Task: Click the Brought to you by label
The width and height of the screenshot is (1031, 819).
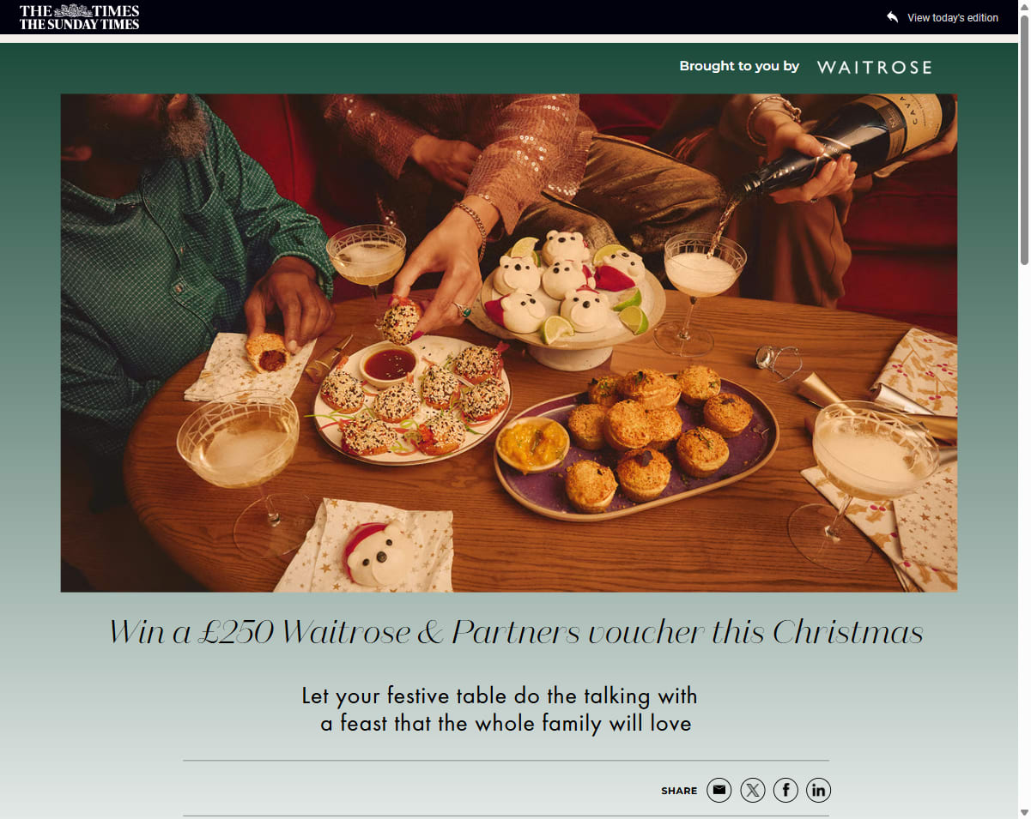Action: coord(739,66)
